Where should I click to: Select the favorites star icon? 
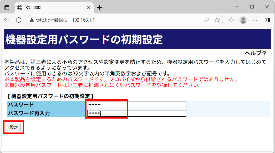(x=217, y=20)
